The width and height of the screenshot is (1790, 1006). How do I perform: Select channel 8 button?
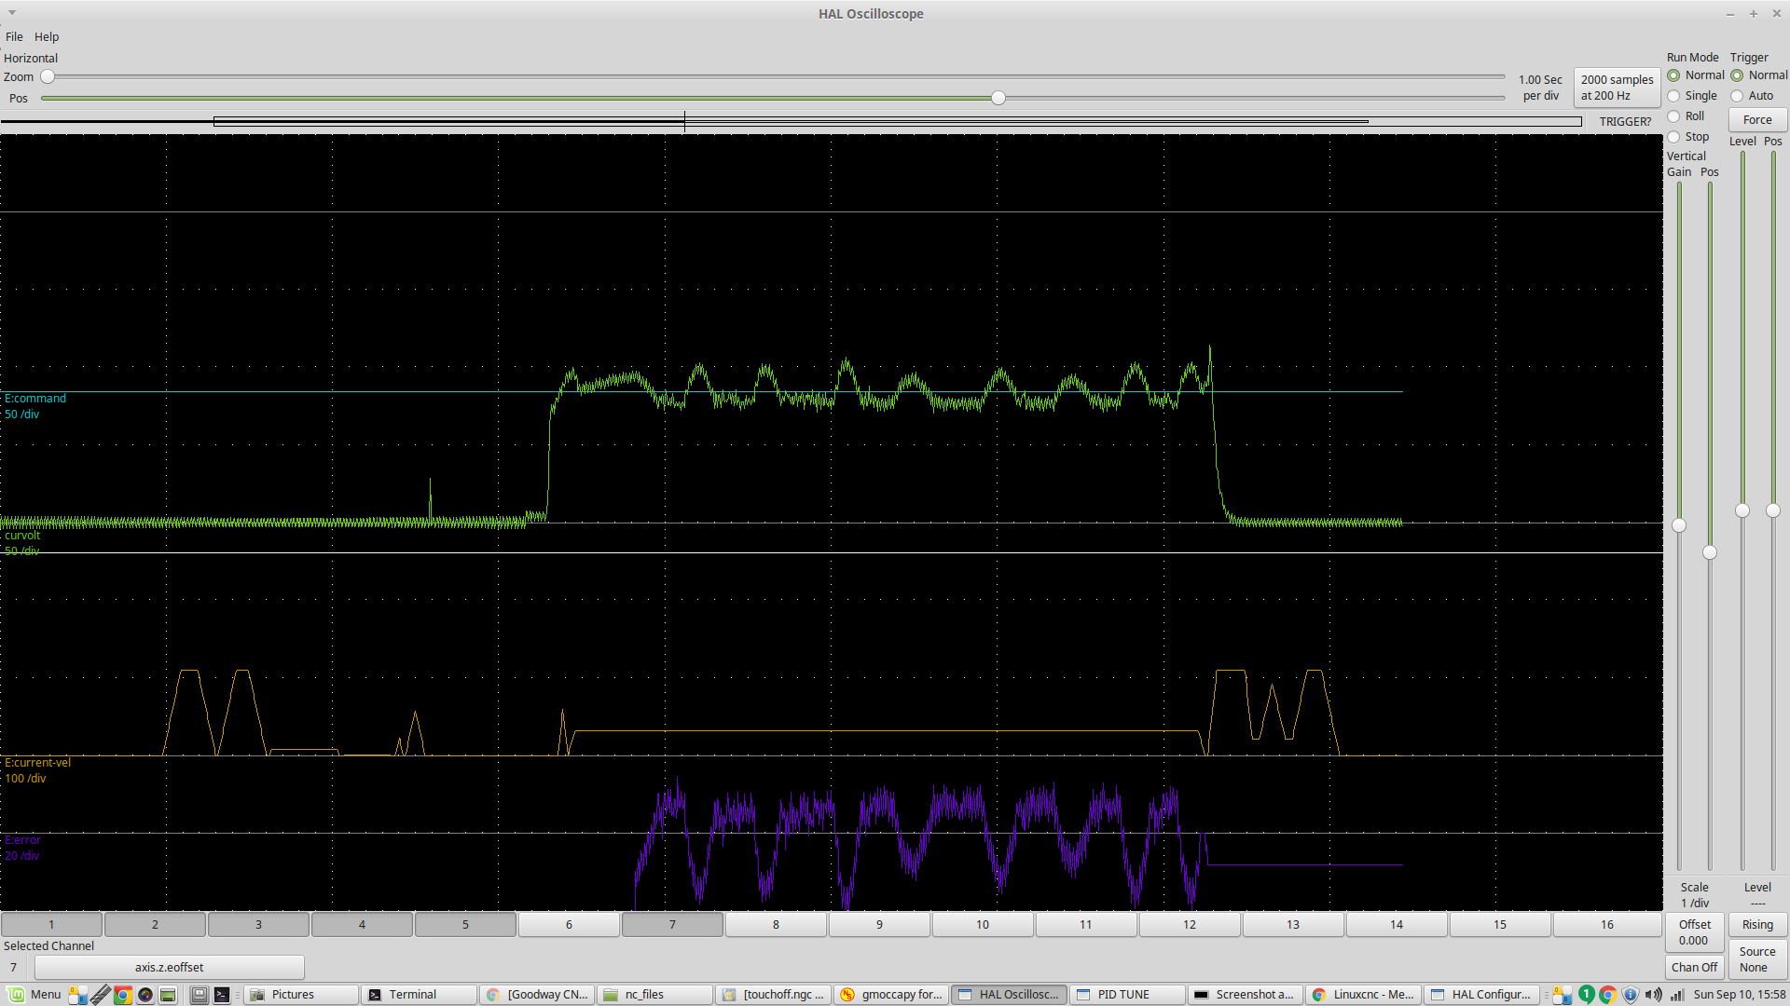[x=776, y=925]
